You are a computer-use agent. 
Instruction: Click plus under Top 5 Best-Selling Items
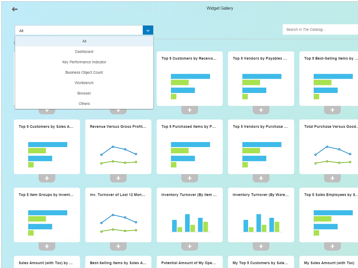tap(332, 110)
